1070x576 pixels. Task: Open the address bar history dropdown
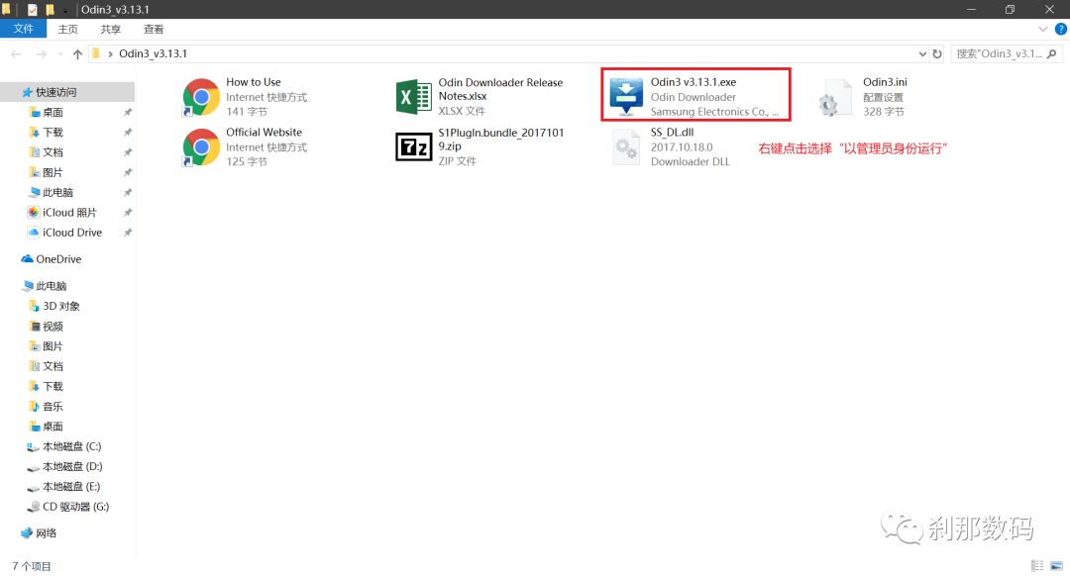click(920, 53)
